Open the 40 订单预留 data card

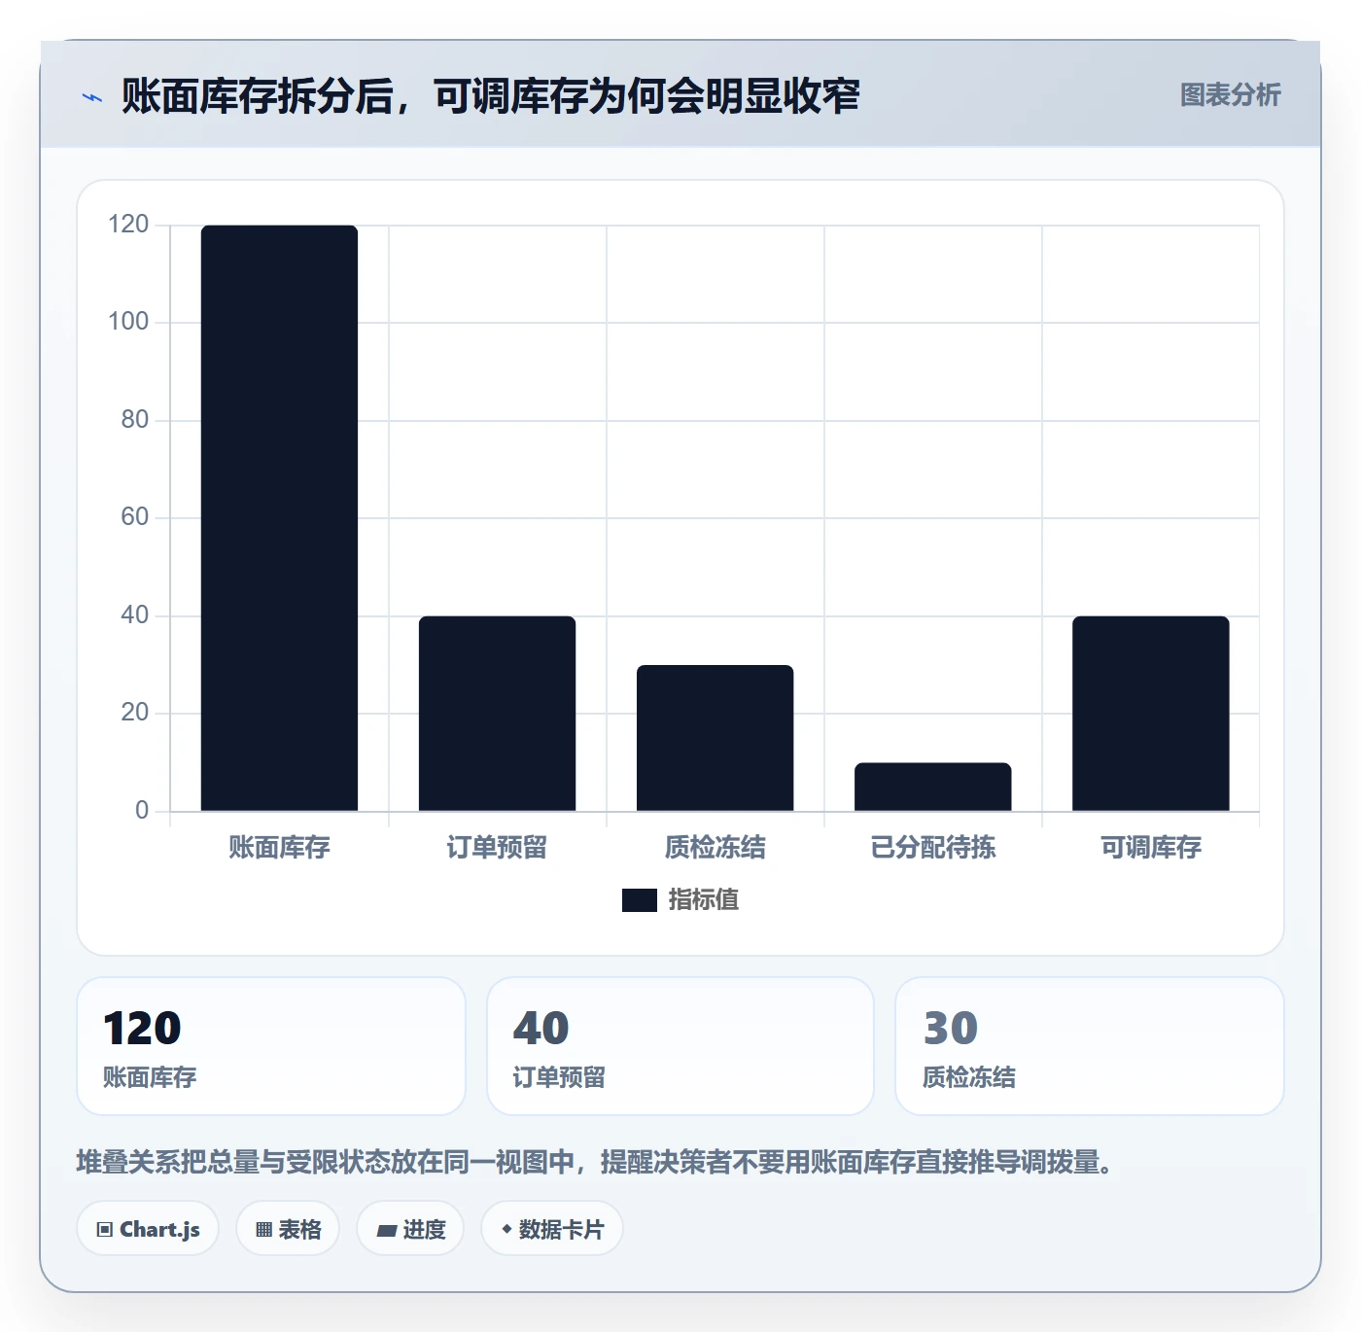[x=680, y=1046]
